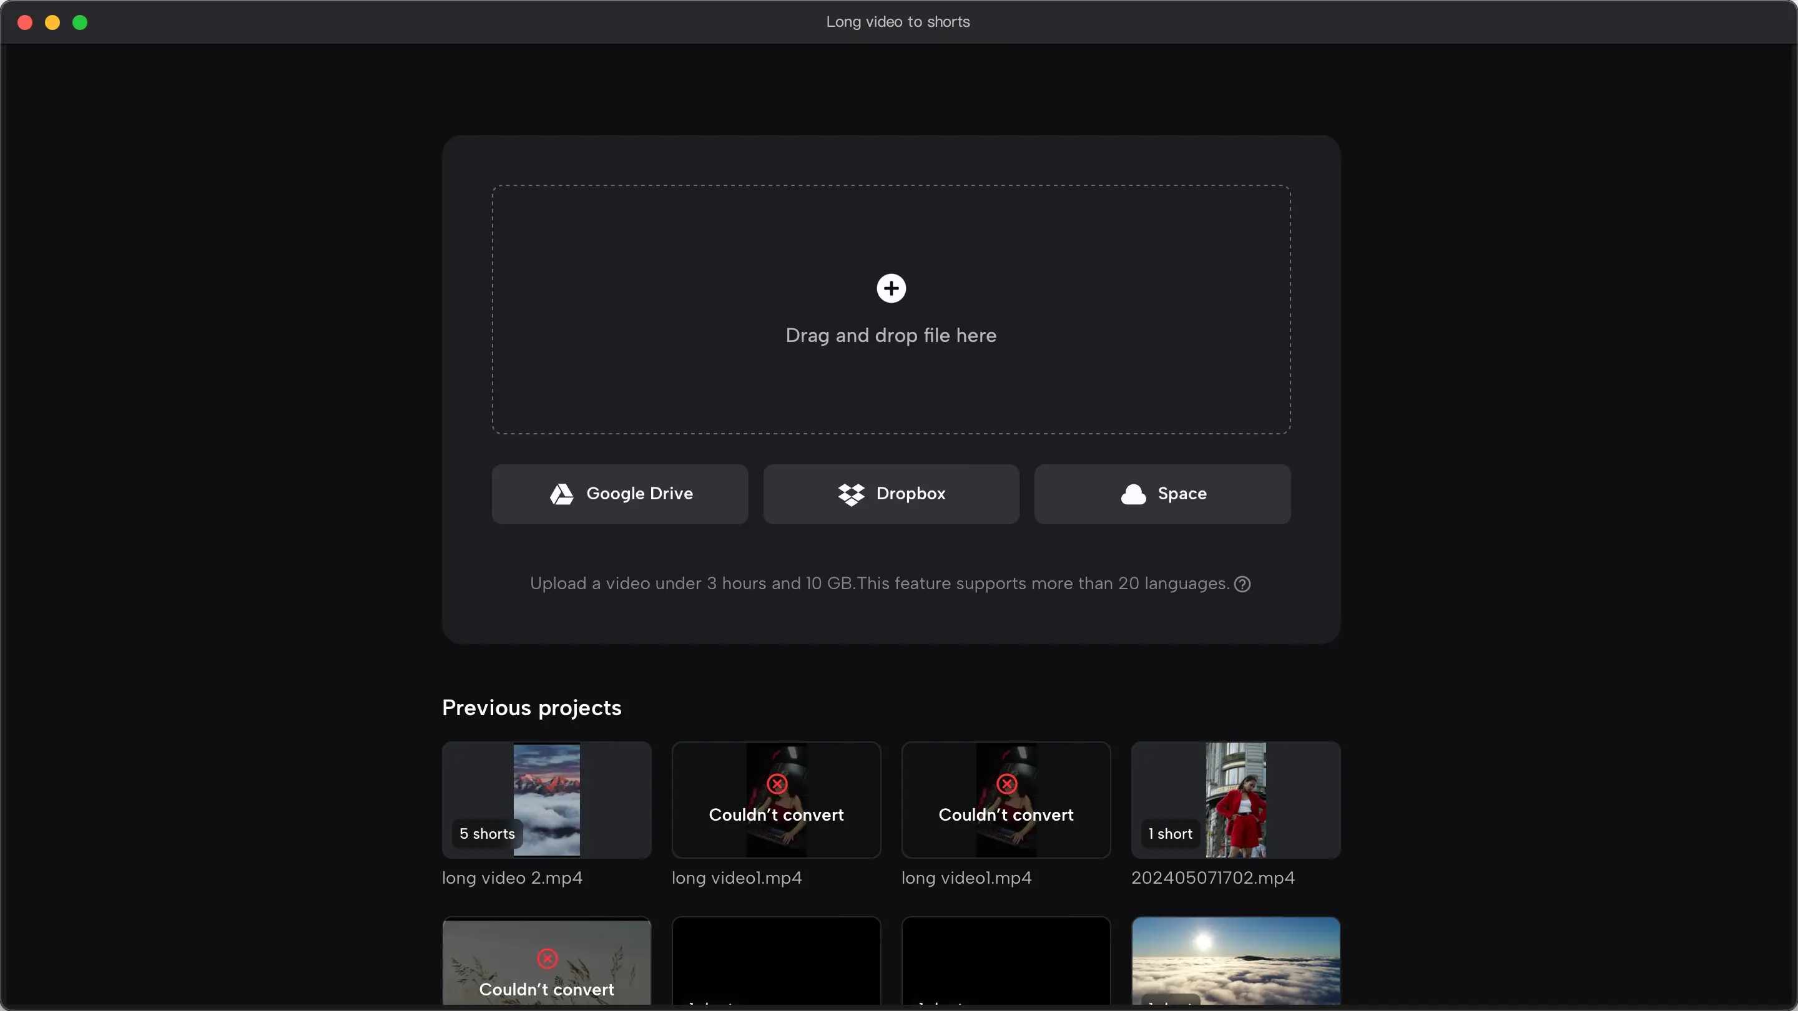Screen dimensions: 1798x1011
Task: Scroll down to see more projects
Action: 899,864
